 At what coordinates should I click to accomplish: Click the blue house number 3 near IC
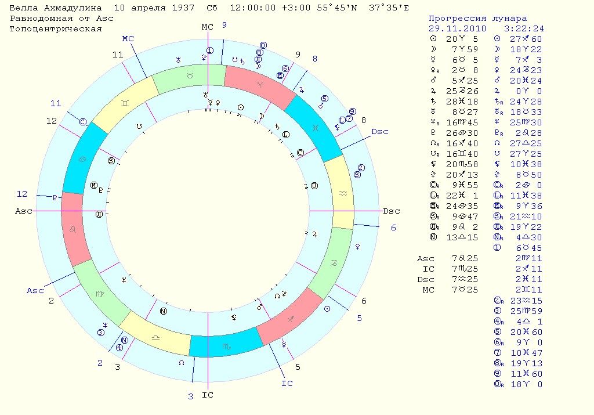pyautogui.click(x=190, y=396)
